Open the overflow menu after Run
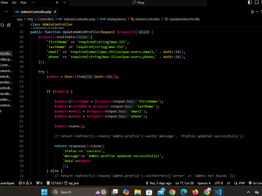Viewport: 262px width, 196px height. 34,3
